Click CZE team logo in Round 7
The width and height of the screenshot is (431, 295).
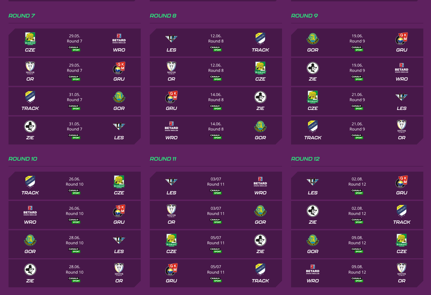pos(30,39)
